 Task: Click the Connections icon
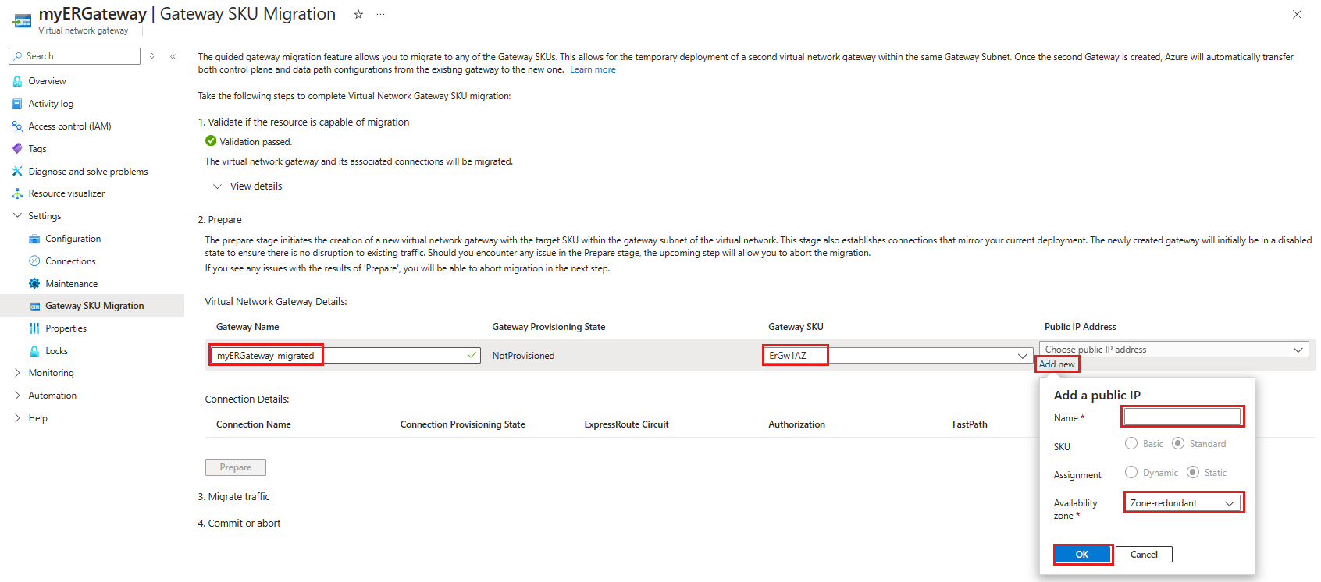[x=34, y=261]
